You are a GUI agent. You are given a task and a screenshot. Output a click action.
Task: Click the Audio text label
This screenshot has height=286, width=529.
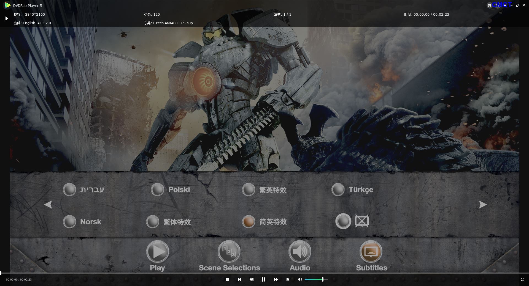click(x=300, y=268)
